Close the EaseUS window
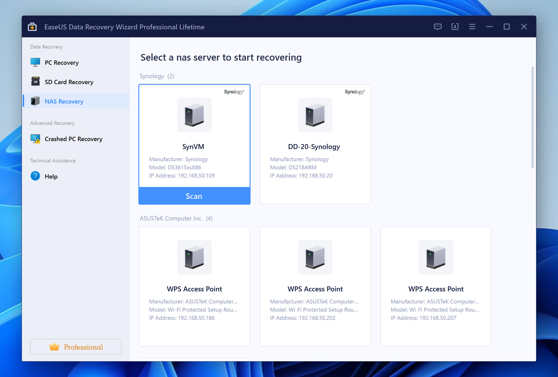This screenshot has width=558, height=377. pyautogui.click(x=524, y=27)
